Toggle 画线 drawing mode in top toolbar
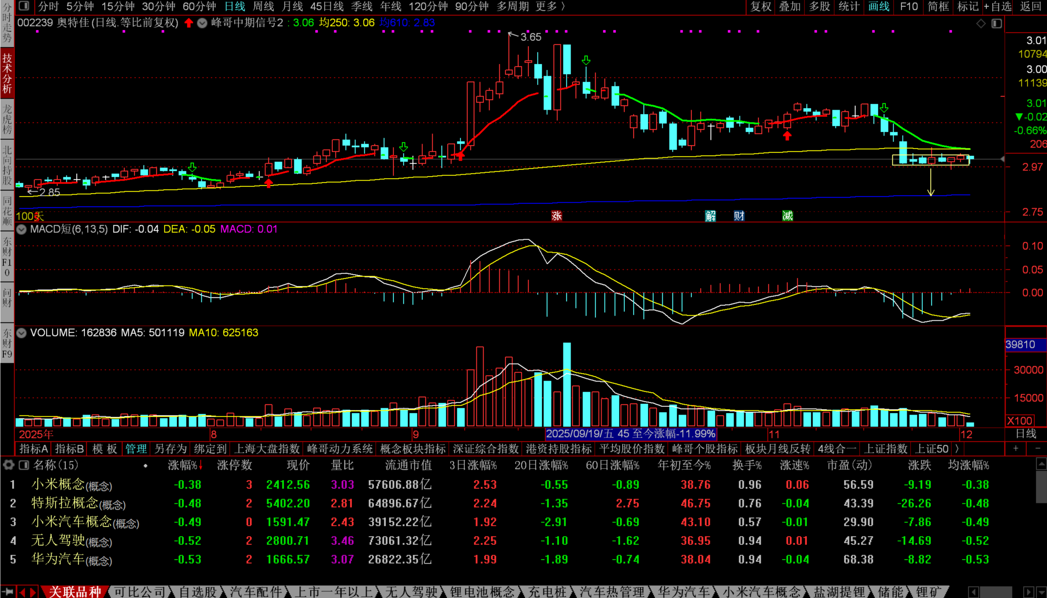Viewport: 1047px width, 598px height. click(879, 6)
